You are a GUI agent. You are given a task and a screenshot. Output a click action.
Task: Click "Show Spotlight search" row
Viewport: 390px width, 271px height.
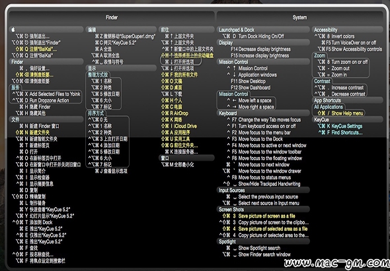[x=253, y=248]
